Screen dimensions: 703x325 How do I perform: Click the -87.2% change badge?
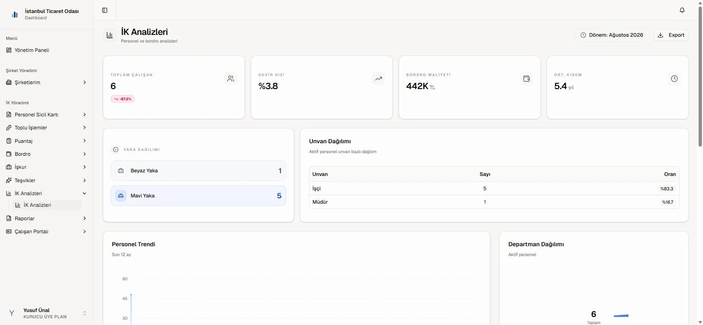(122, 99)
